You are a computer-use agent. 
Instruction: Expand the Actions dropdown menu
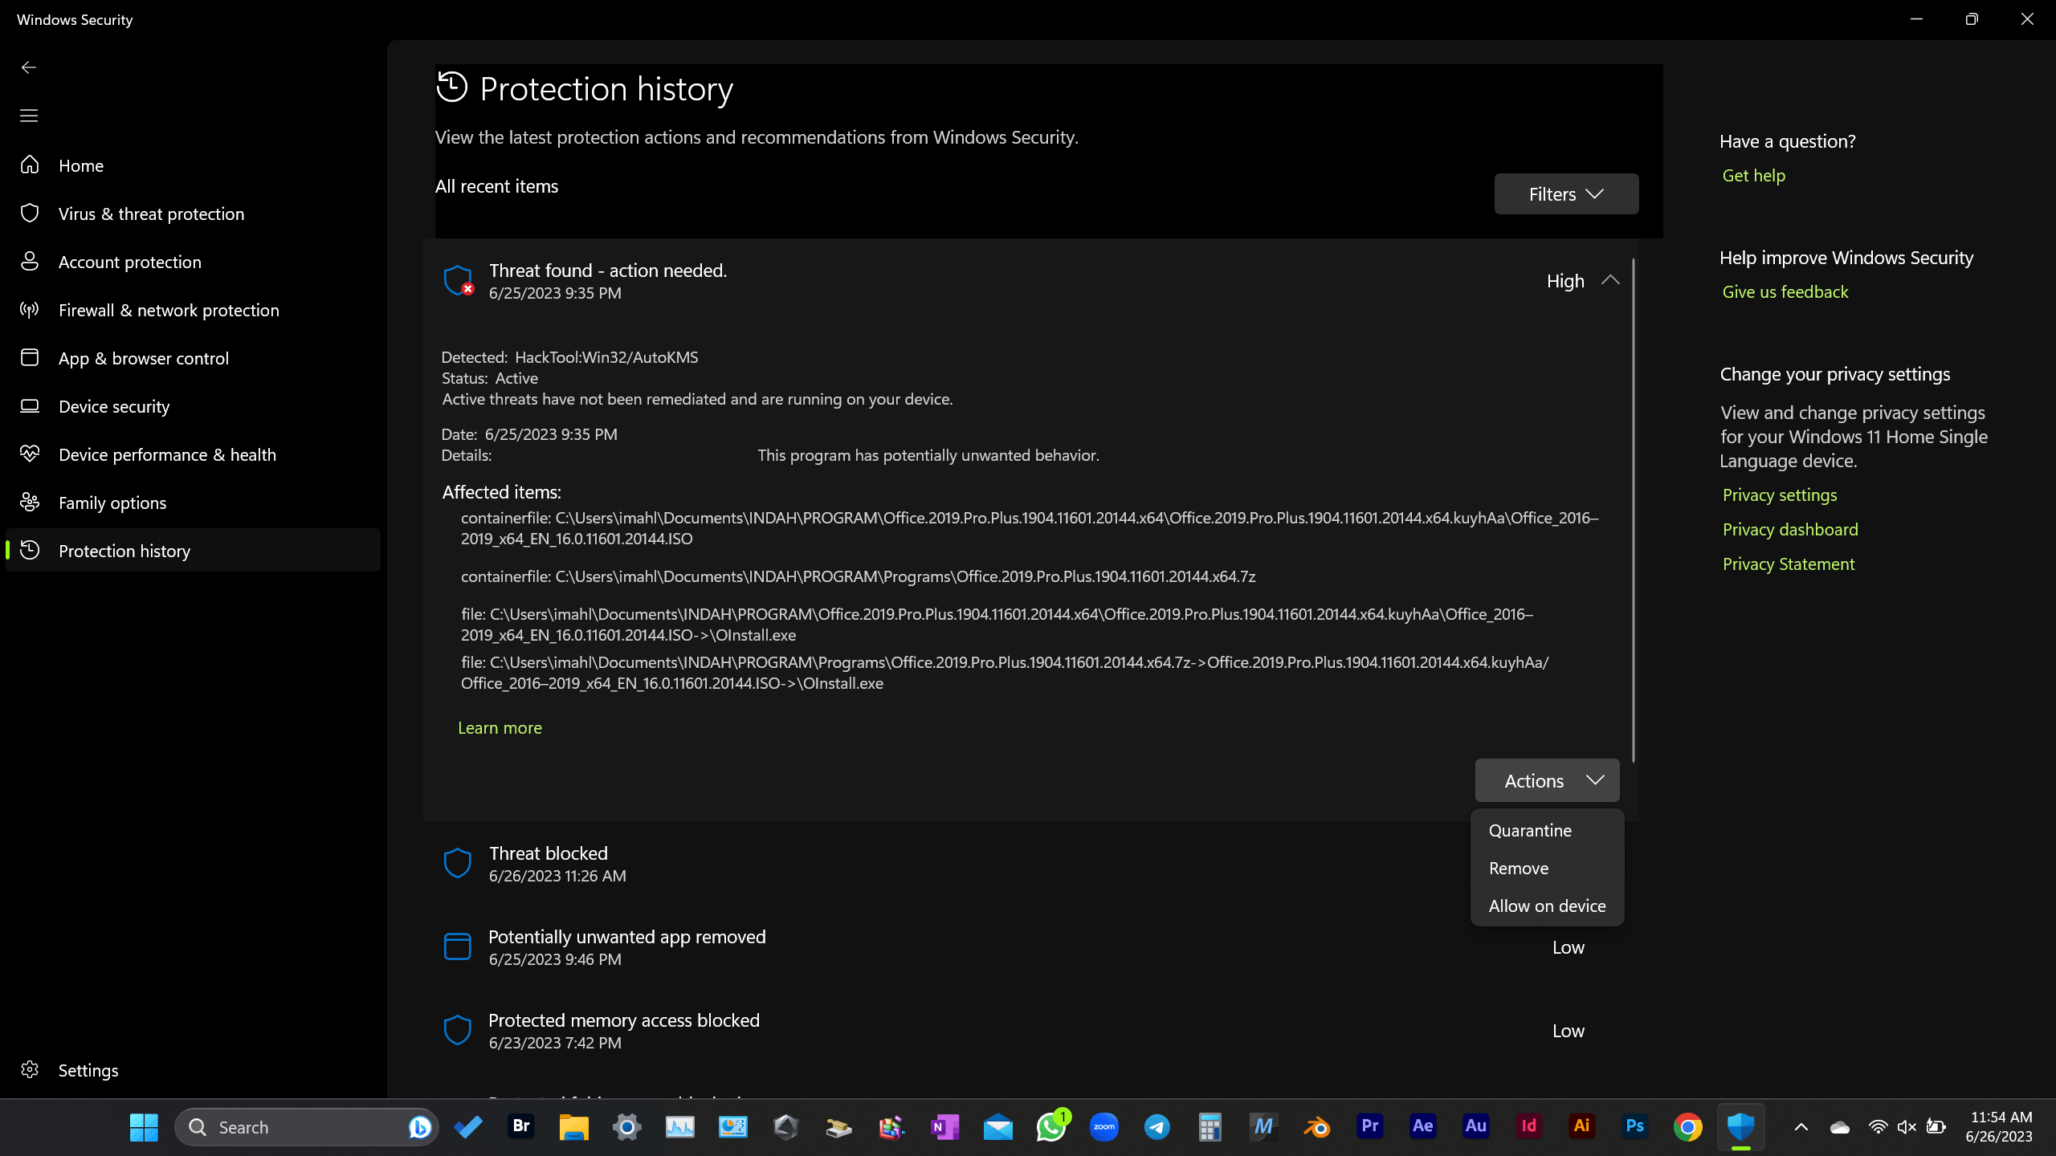point(1548,779)
